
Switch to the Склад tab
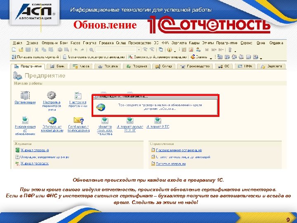coord(164,66)
